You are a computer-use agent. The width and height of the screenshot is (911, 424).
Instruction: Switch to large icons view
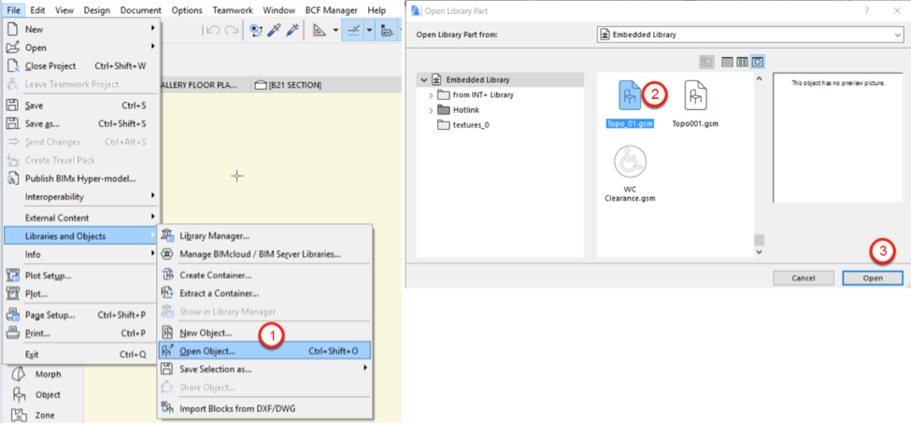tap(758, 62)
